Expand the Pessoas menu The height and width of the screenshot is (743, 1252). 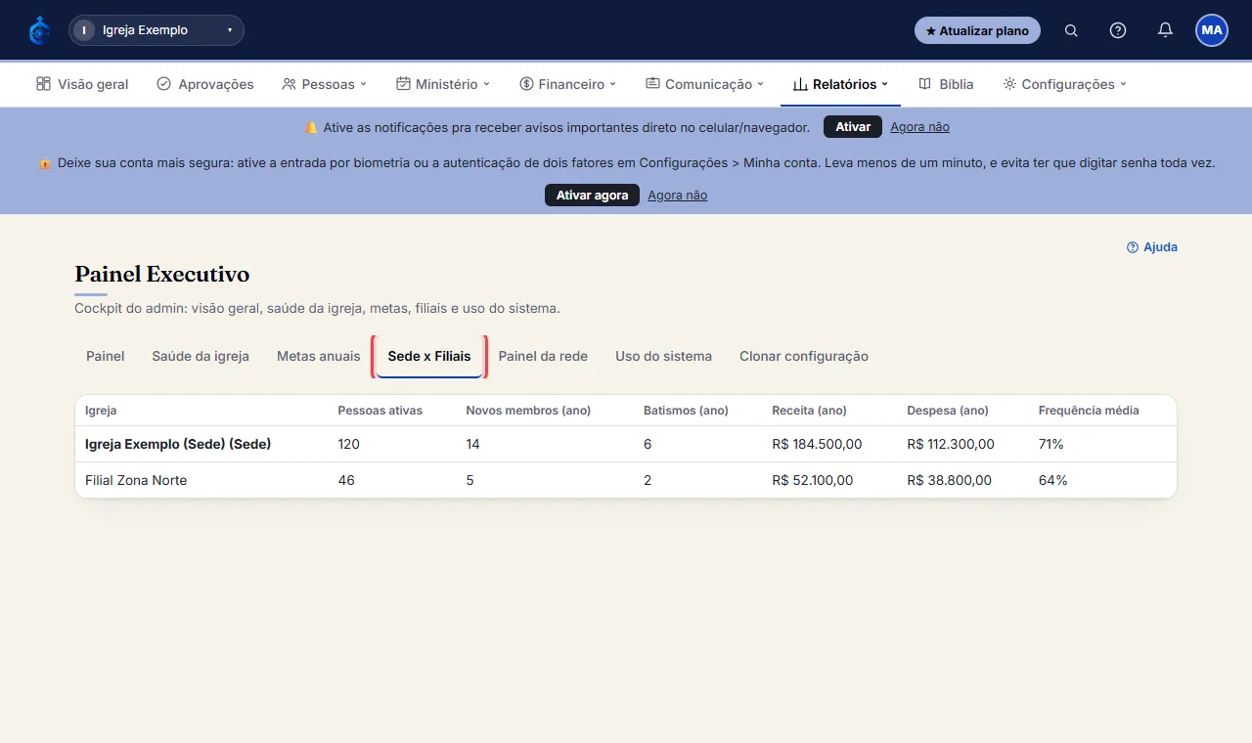pos(324,84)
